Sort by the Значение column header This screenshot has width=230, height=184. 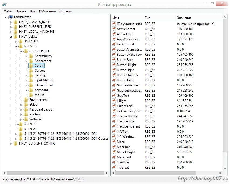coord(199,18)
